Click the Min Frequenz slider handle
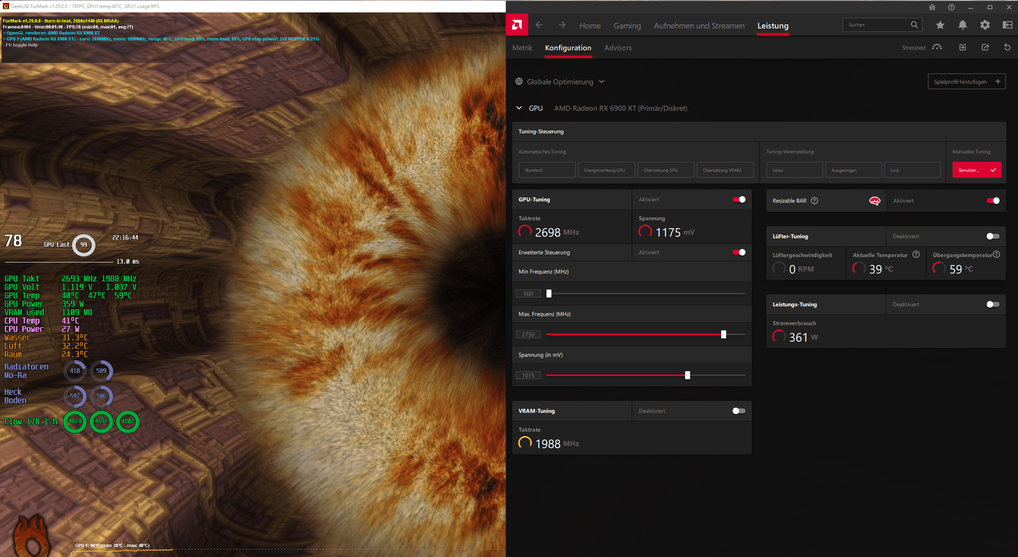1018x557 pixels. [x=549, y=294]
